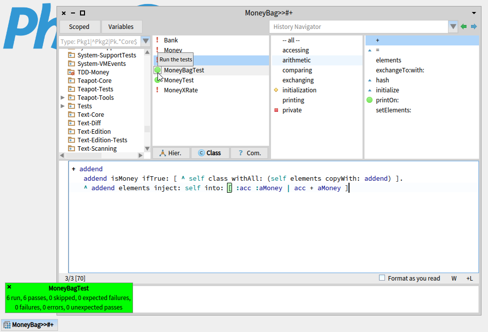Enable the Format as you read checkbox
Viewport: 488px width, 332px height.
pyautogui.click(x=382, y=278)
